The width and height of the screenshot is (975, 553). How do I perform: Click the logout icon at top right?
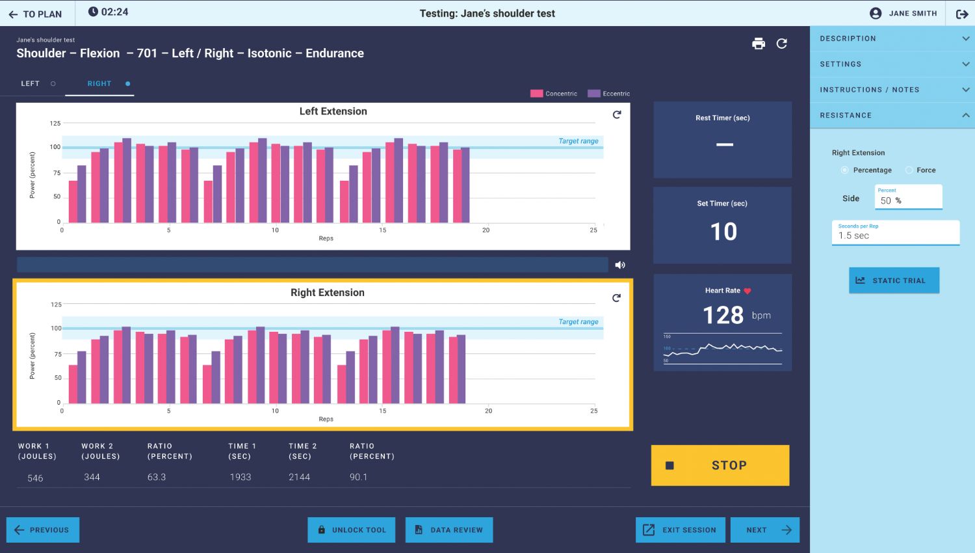[x=962, y=14]
